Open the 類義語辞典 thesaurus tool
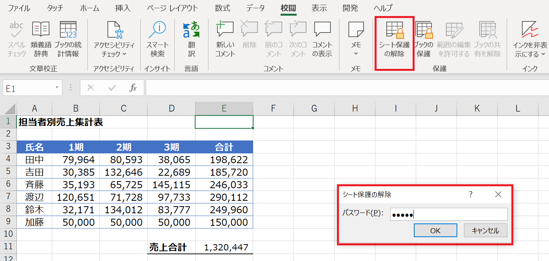549x261 pixels. click(x=41, y=39)
